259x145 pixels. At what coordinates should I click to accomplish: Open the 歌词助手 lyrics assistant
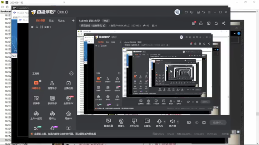pyautogui.click(x=52, y=100)
